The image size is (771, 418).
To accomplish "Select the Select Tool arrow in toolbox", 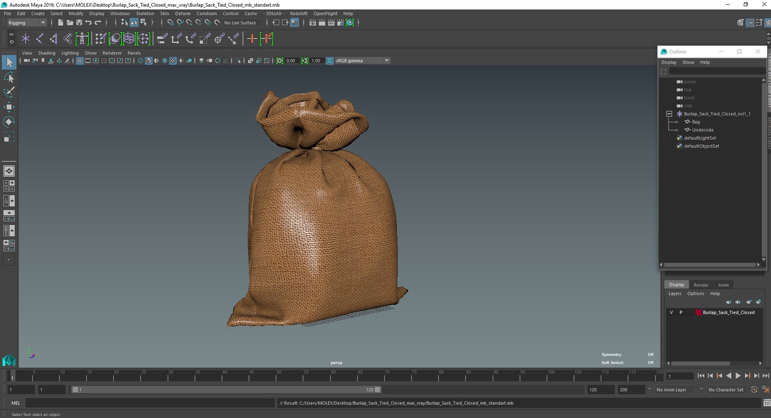I will tap(9, 62).
